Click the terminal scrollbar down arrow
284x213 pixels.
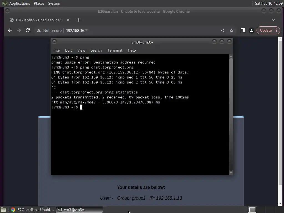click(x=231, y=173)
